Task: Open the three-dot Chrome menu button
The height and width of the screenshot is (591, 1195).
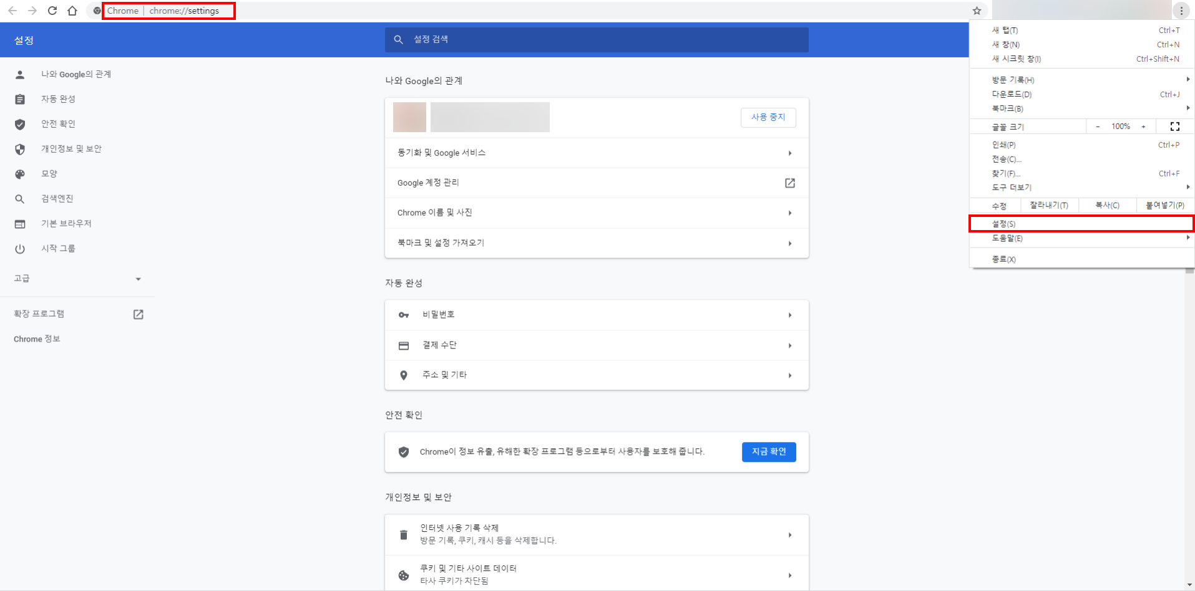Action: coord(1181,11)
